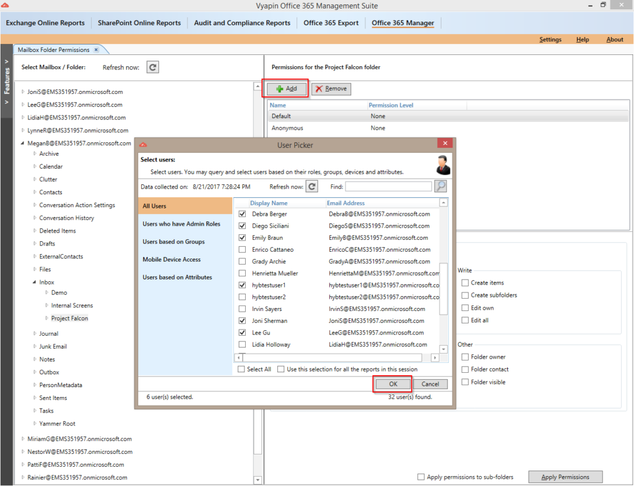Select Internal Screens folder
Screen dimensions: 634x486
point(72,305)
